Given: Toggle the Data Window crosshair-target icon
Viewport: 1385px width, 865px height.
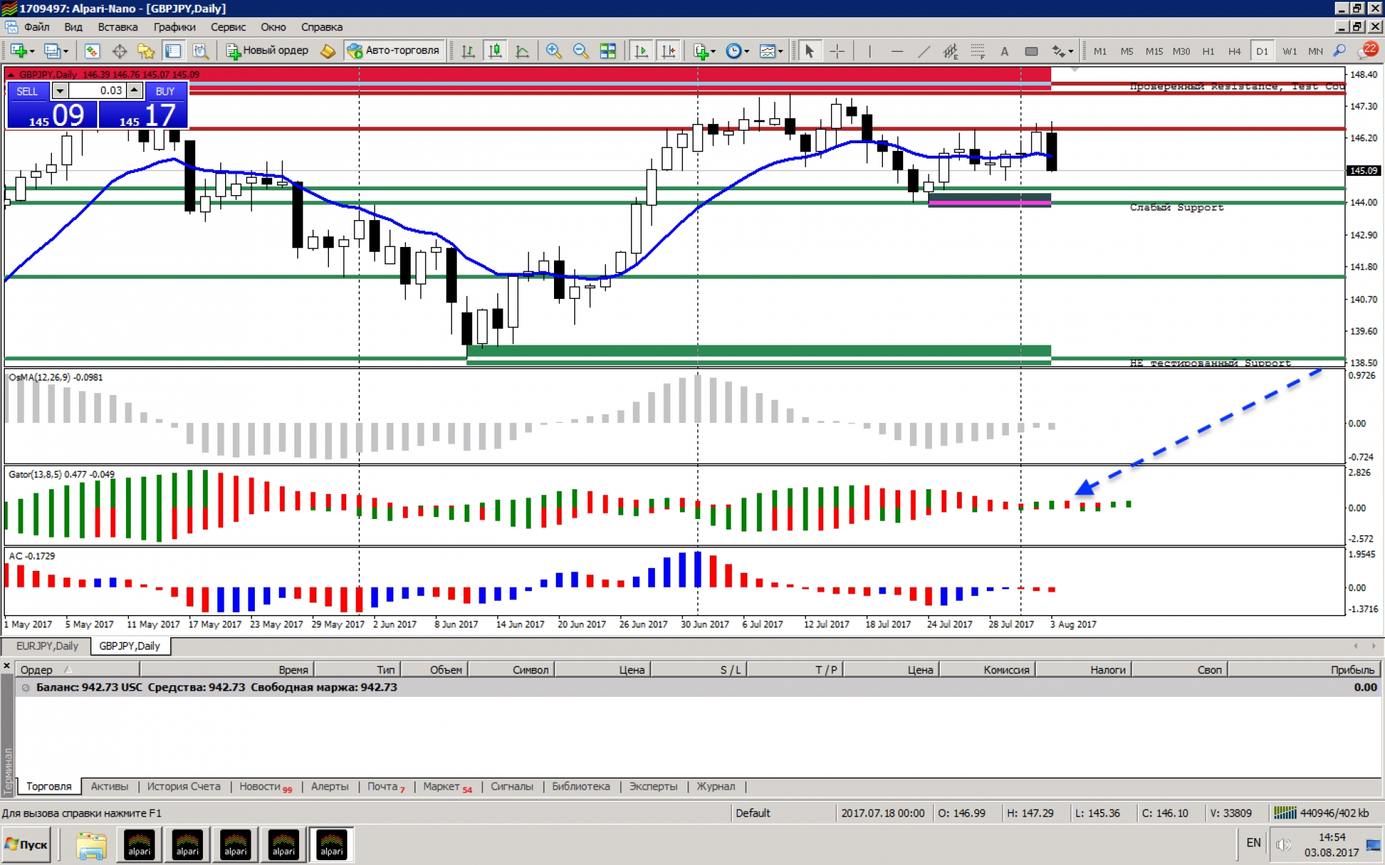Looking at the screenshot, I should tap(119, 51).
